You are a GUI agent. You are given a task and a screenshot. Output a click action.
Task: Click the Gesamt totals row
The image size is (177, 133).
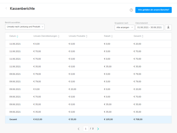click(x=88, y=119)
